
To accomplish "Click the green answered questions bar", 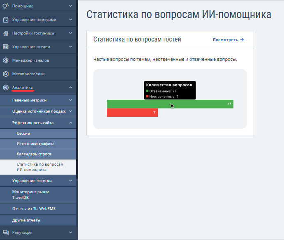I will (x=170, y=104).
